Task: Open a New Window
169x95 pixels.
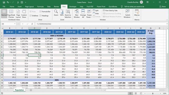Action: click(x=77, y=14)
